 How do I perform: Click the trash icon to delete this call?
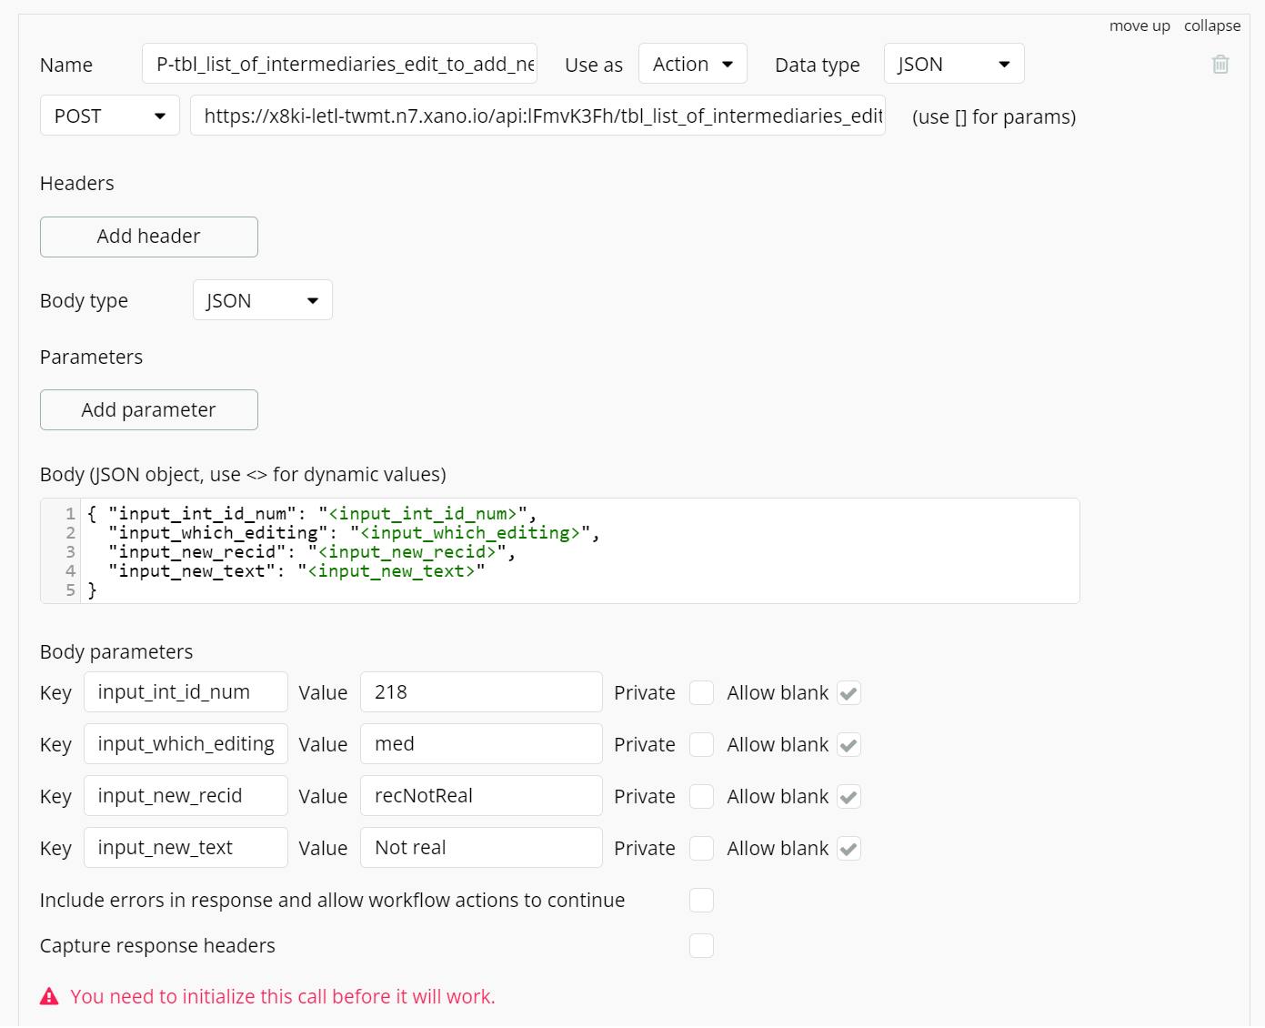click(x=1220, y=65)
